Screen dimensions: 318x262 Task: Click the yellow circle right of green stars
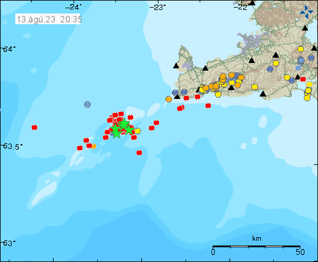pyautogui.click(x=137, y=131)
